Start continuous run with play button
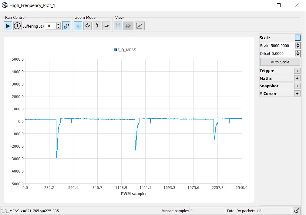This screenshot has height=215, width=306. [x=8, y=26]
